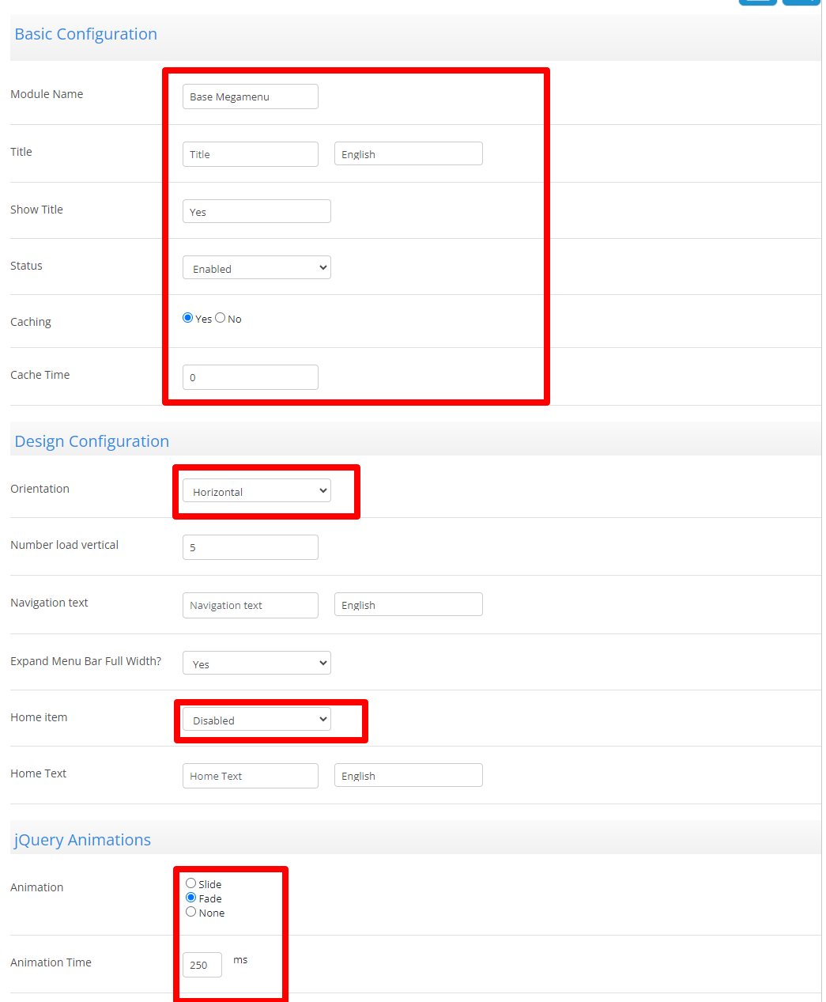
Task: Expand the Menu Bar Full Width dropdown
Action: (x=256, y=664)
